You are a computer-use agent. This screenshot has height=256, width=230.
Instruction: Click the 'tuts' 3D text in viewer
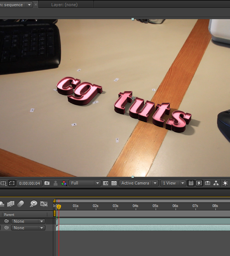pos(152,112)
